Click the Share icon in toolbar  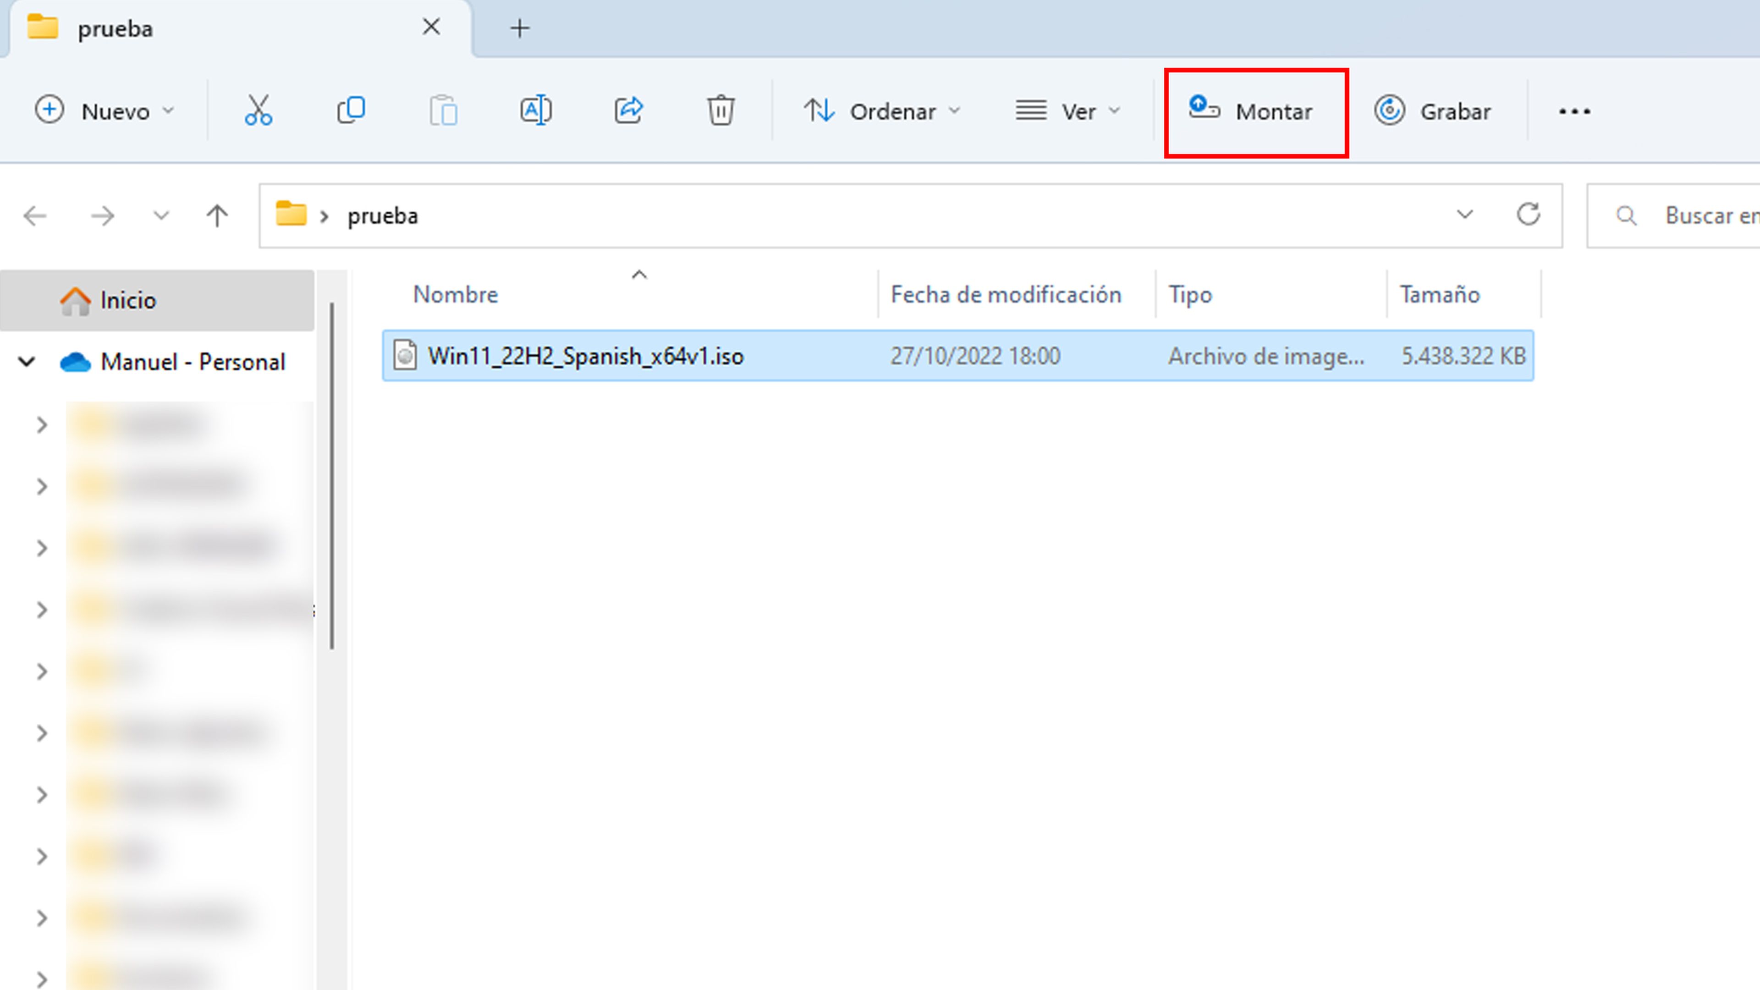pos(628,110)
